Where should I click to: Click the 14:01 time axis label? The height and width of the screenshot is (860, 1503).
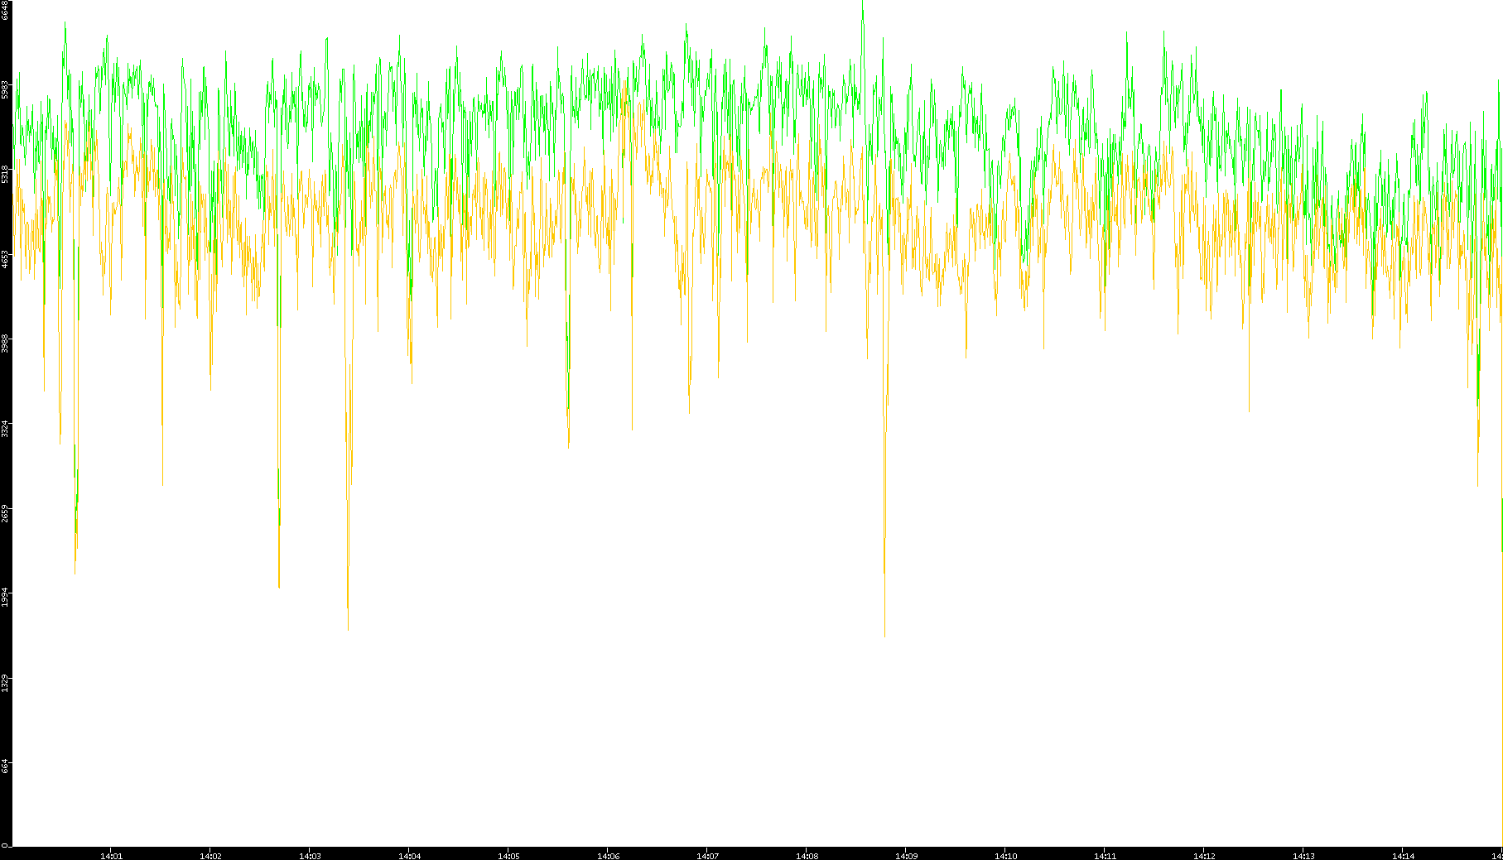[x=111, y=856]
